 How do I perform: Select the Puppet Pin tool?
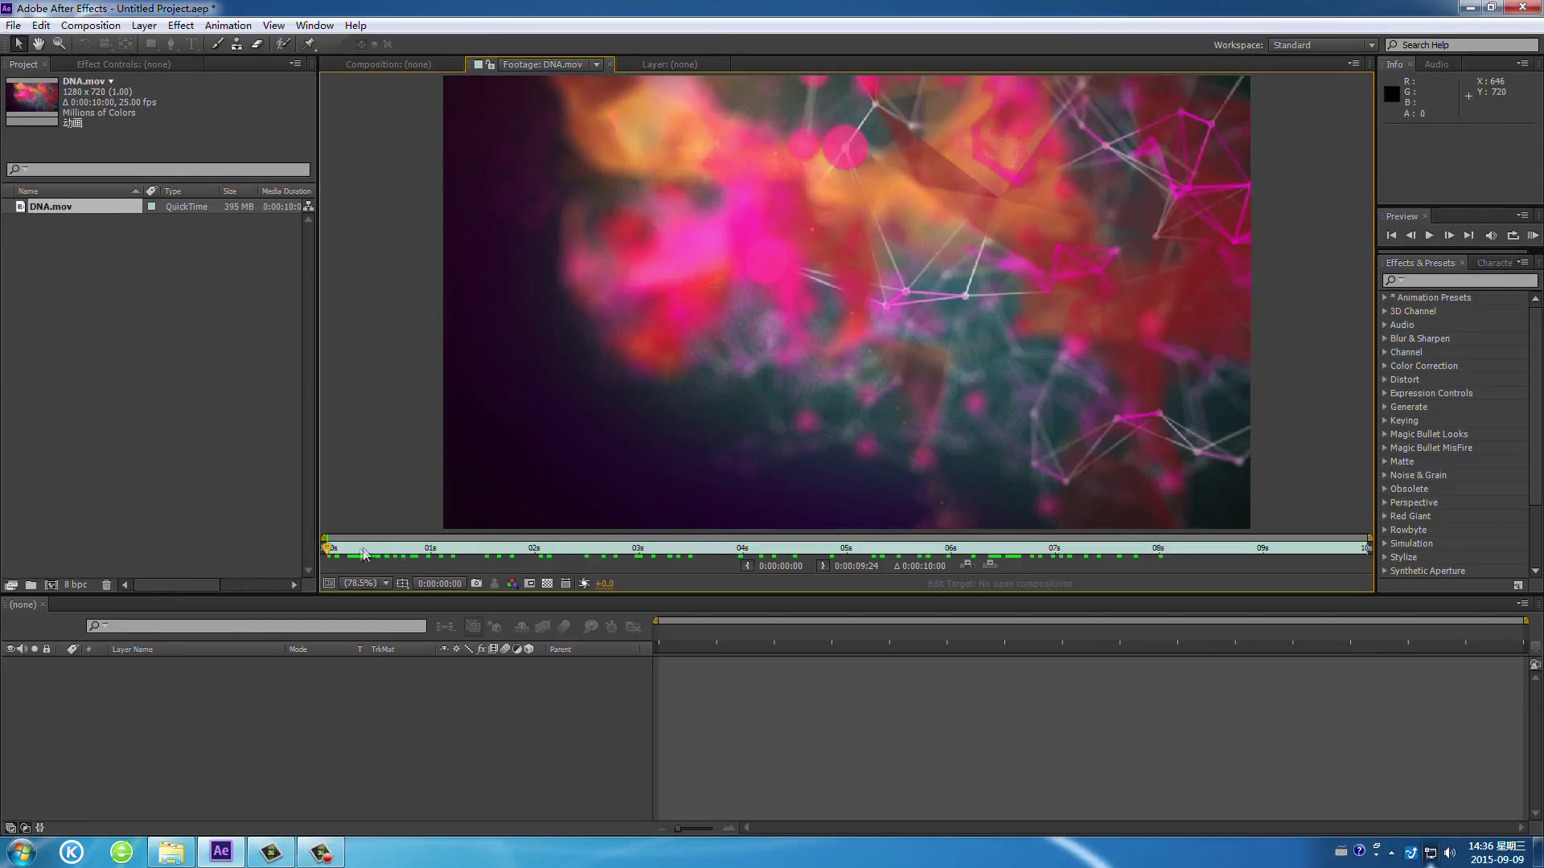click(x=310, y=44)
